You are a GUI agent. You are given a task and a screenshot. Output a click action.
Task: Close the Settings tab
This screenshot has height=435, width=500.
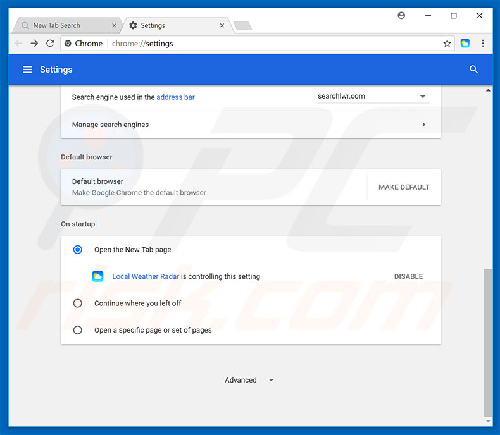point(222,25)
